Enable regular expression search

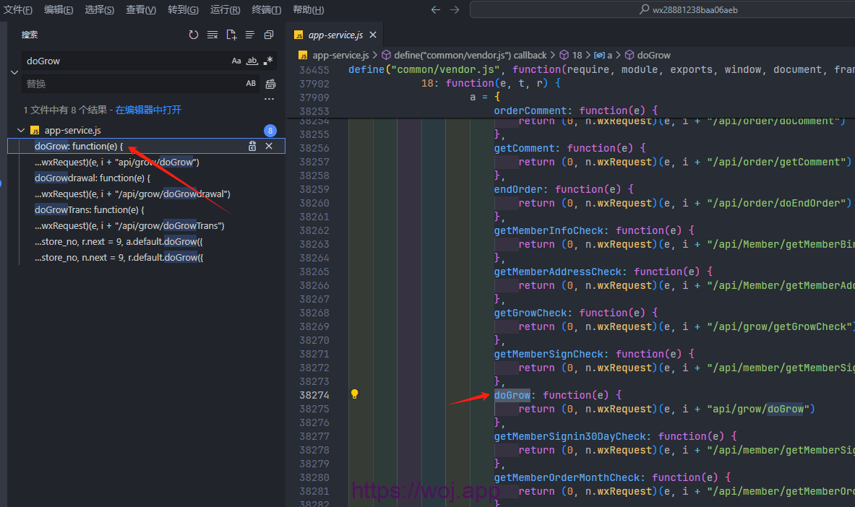[268, 61]
